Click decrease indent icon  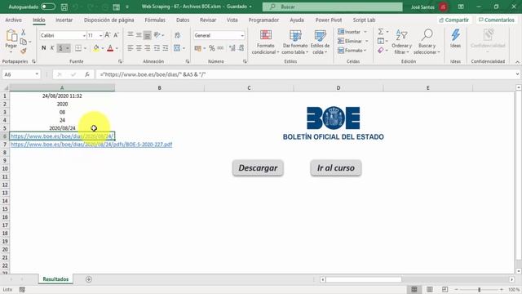click(x=157, y=48)
